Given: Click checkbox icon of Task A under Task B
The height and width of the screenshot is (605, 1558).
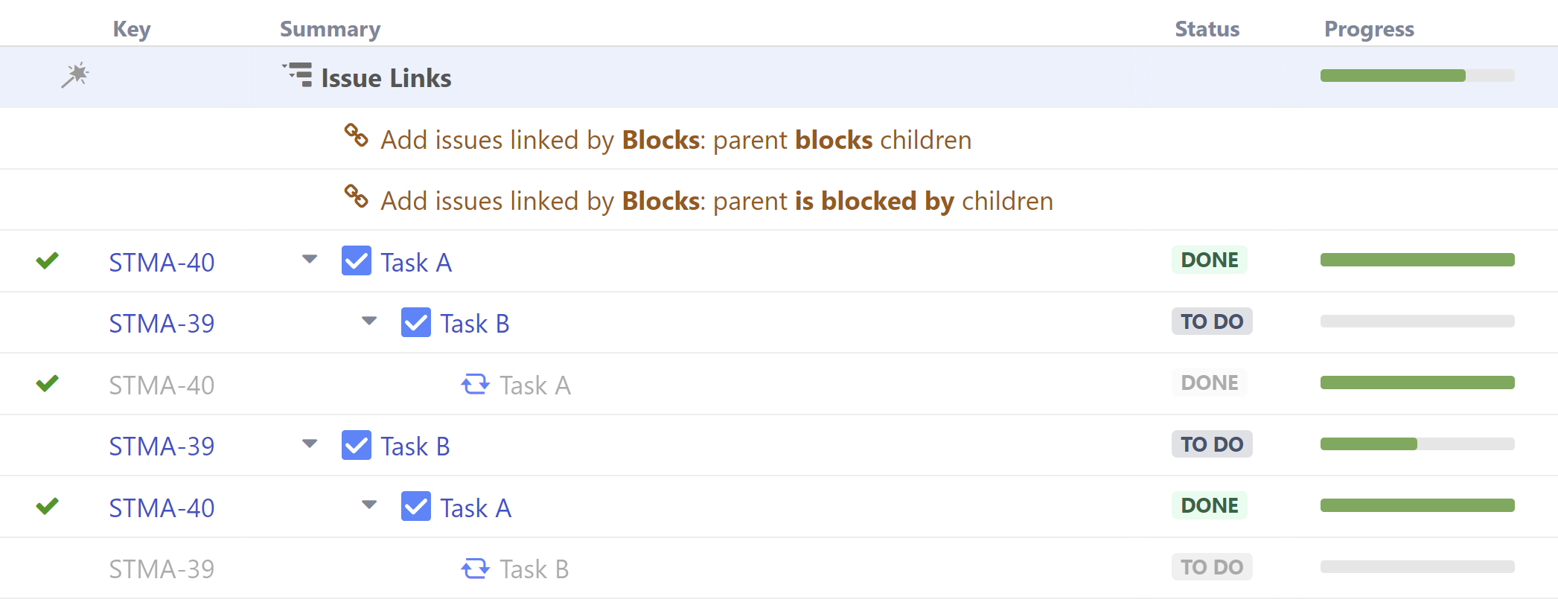Looking at the screenshot, I should (415, 507).
